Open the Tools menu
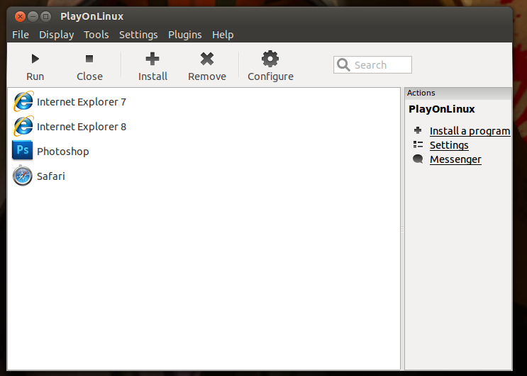This screenshot has width=527, height=376. tap(96, 35)
